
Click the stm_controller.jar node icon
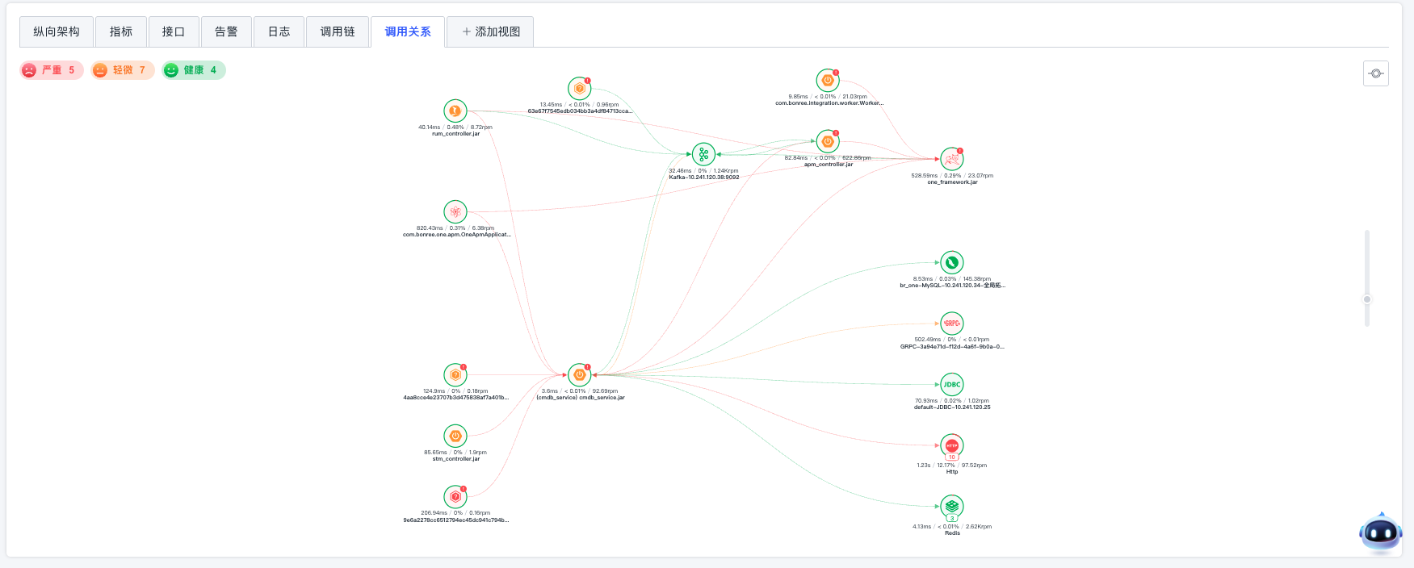point(455,436)
